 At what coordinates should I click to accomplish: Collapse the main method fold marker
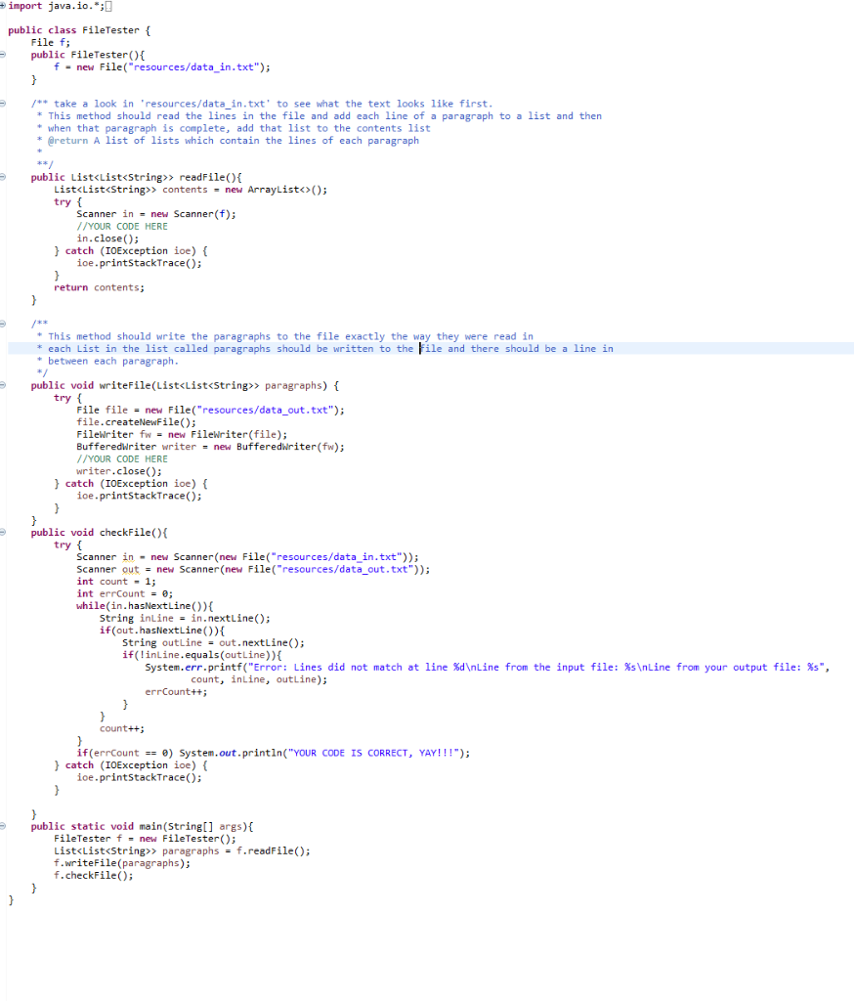(5, 826)
